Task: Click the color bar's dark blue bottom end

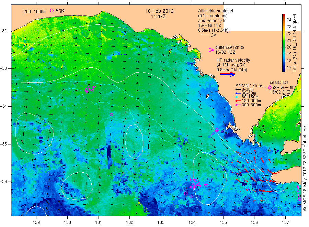Action: click(284, 70)
